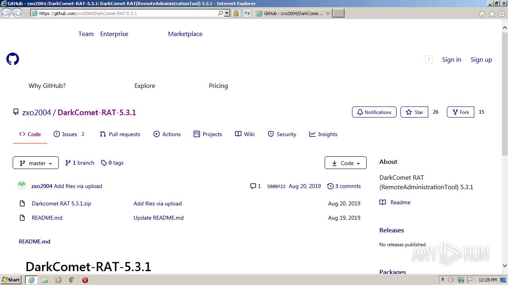Open a new blank tab button
This screenshot has width=508, height=285.
[338, 13]
